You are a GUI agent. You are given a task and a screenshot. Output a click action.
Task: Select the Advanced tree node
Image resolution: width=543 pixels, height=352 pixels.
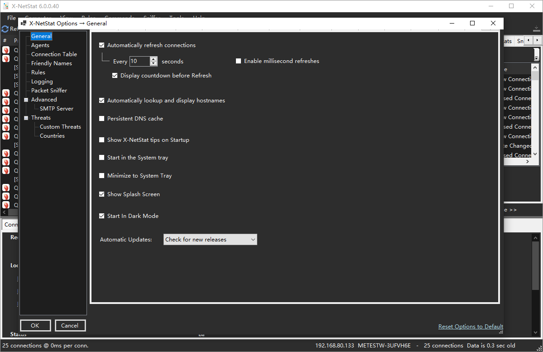pos(44,99)
